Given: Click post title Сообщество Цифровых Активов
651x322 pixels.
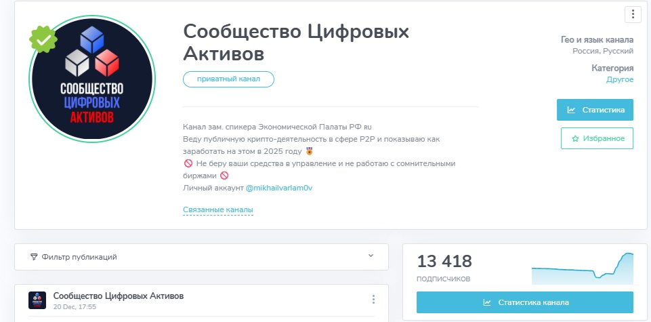Looking at the screenshot, I should click(x=118, y=296).
